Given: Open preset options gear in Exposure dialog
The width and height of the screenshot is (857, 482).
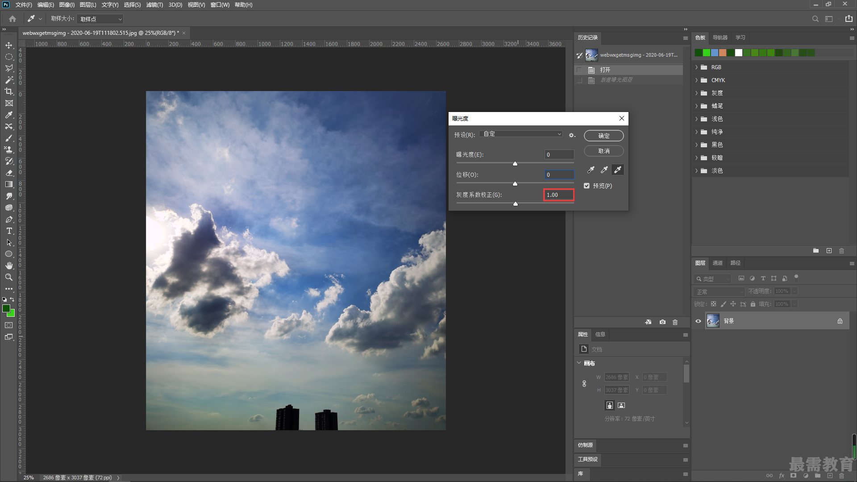Looking at the screenshot, I should tap(572, 135).
